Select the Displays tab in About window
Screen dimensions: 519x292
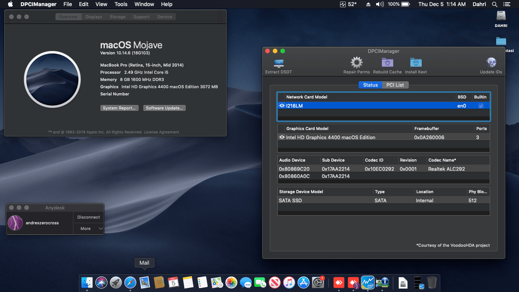(x=93, y=16)
